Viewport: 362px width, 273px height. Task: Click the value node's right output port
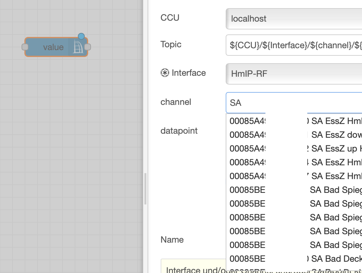point(88,47)
